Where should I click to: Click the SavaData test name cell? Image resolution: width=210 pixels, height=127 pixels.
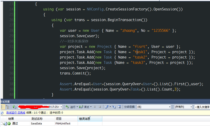[36, 123]
